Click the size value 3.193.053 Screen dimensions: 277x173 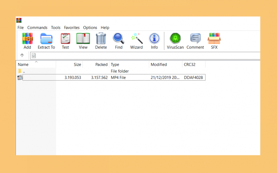coord(73,78)
